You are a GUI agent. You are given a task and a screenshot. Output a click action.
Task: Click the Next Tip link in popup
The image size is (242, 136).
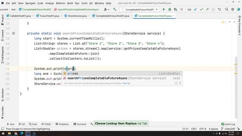(x=126, y=83)
